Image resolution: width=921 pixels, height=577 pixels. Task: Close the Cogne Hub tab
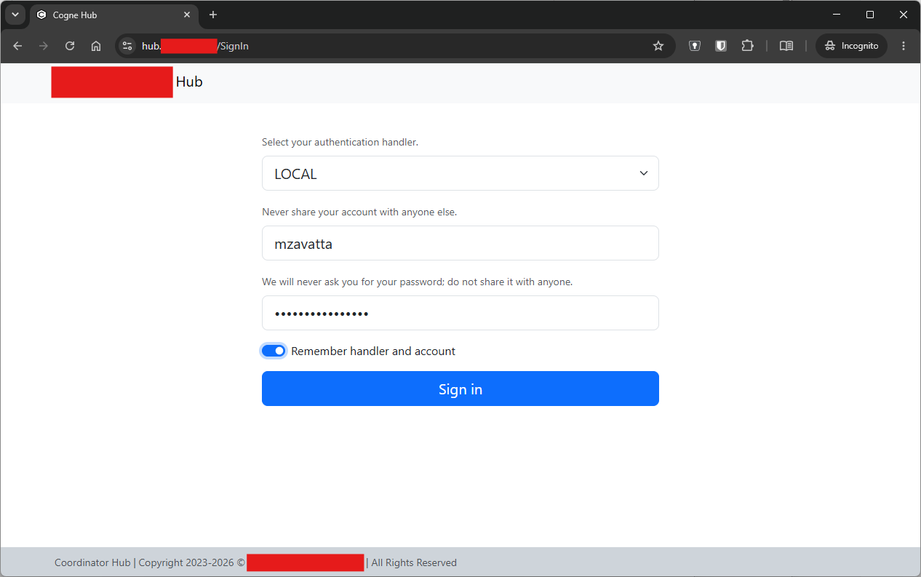pyautogui.click(x=187, y=15)
